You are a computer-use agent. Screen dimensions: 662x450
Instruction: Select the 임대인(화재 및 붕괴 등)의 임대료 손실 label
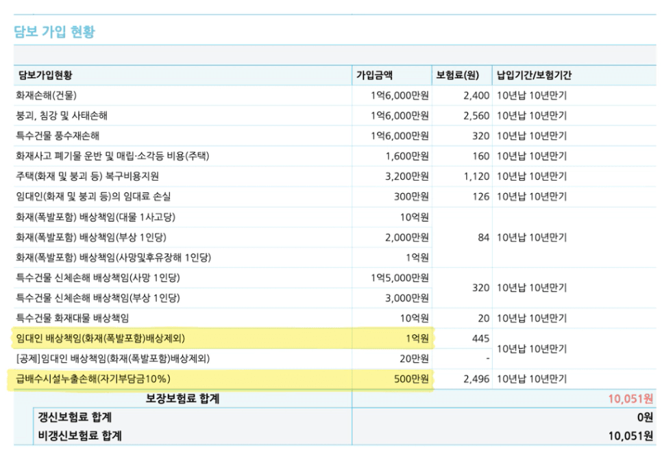tap(93, 197)
